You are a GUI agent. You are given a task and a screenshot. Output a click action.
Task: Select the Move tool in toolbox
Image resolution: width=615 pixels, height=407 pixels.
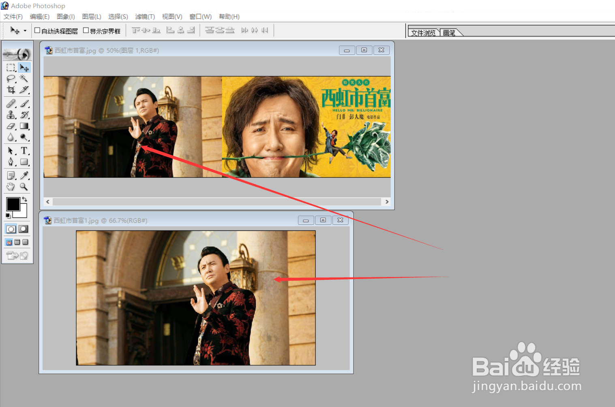(x=24, y=68)
